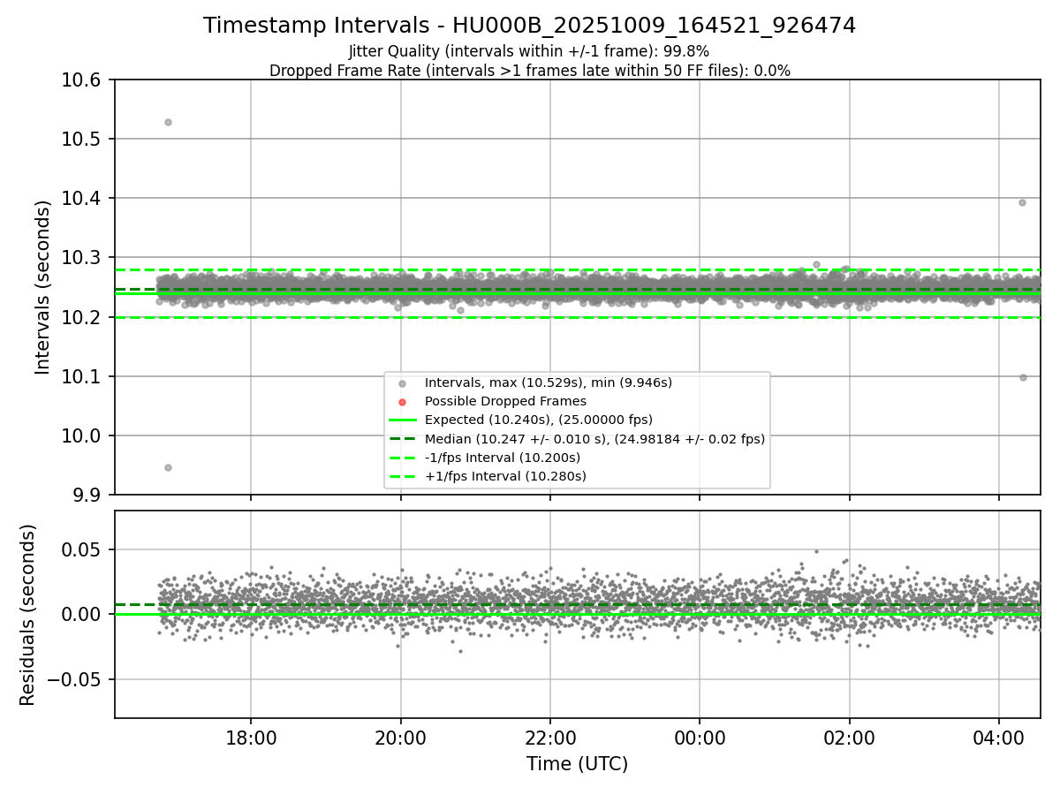Click the legend entry 'Intervals, max (10.529s), min (9.946s)'
The height and width of the screenshot is (795, 1060).
click(549, 382)
